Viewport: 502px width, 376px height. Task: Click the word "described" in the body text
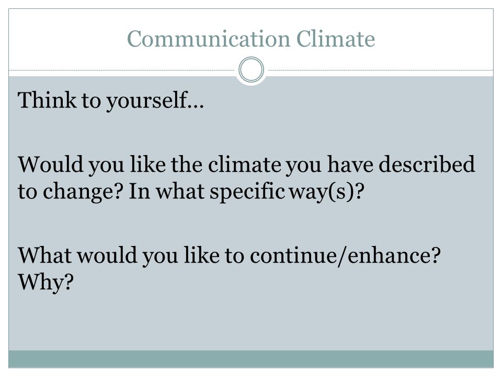(427, 164)
